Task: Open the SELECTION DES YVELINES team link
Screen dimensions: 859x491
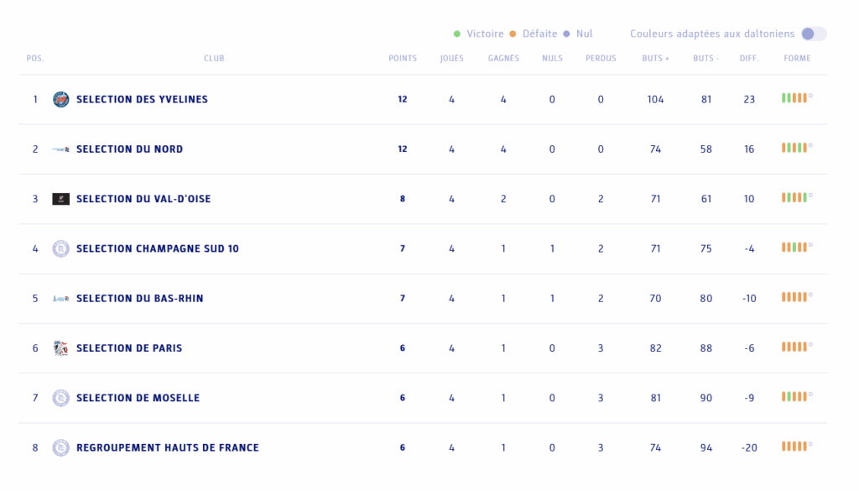Action: (x=142, y=99)
